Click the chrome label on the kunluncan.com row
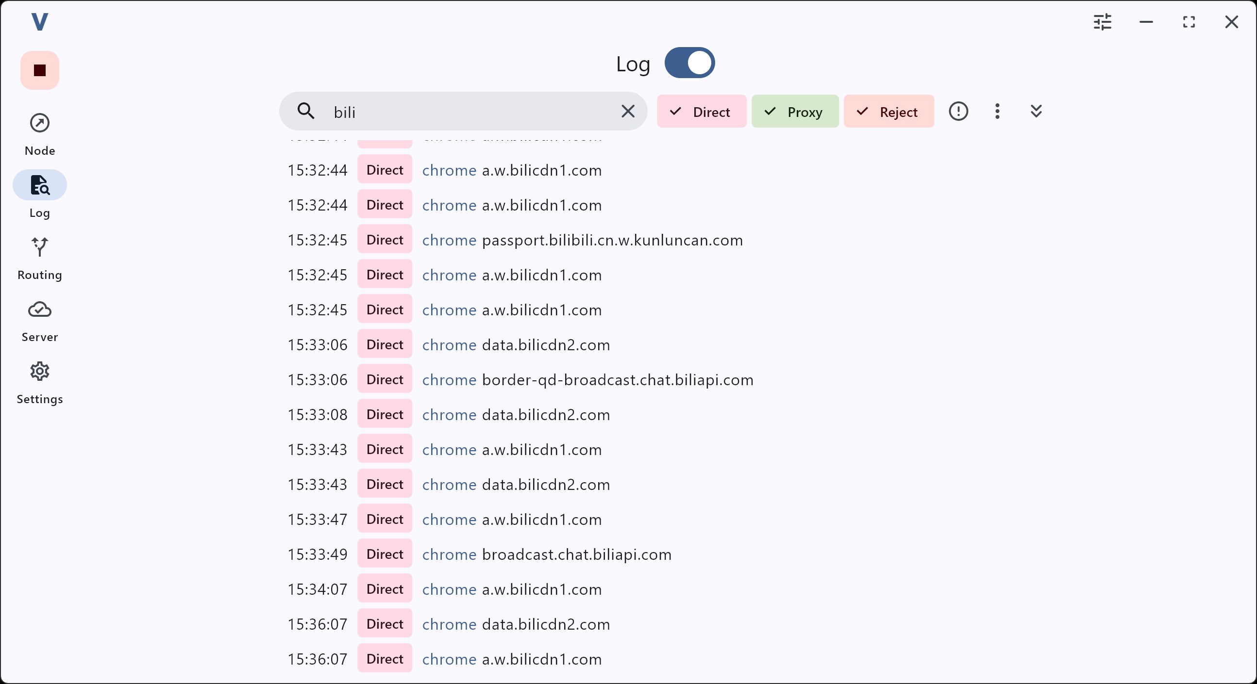1257x684 pixels. click(x=449, y=240)
